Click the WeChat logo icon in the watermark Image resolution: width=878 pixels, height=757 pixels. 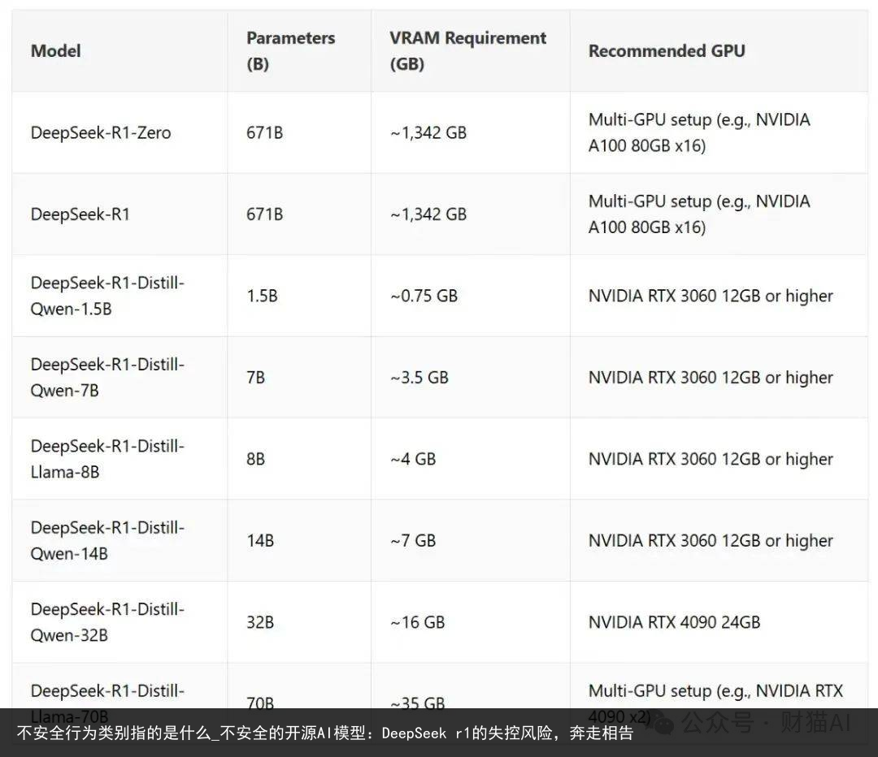[x=663, y=724]
